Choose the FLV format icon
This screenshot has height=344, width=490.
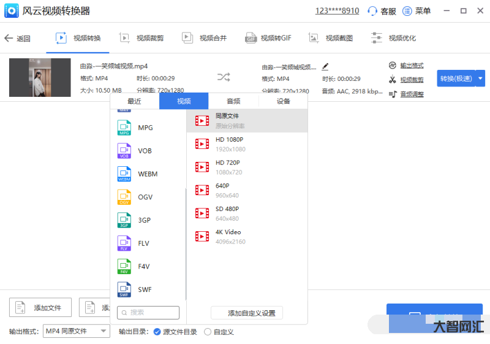[125, 243]
